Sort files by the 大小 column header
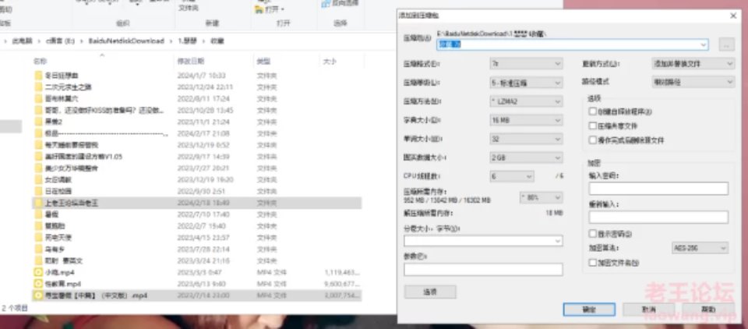Screen dimensions: 748x329 pyautogui.click(x=329, y=62)
